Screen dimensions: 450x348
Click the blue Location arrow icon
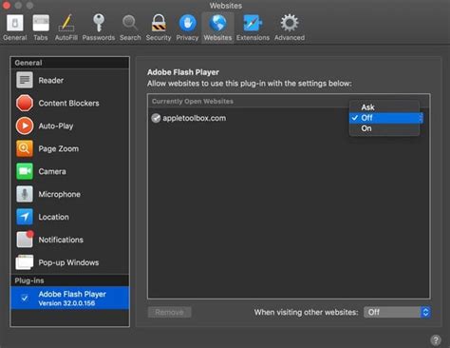(25, 217)
